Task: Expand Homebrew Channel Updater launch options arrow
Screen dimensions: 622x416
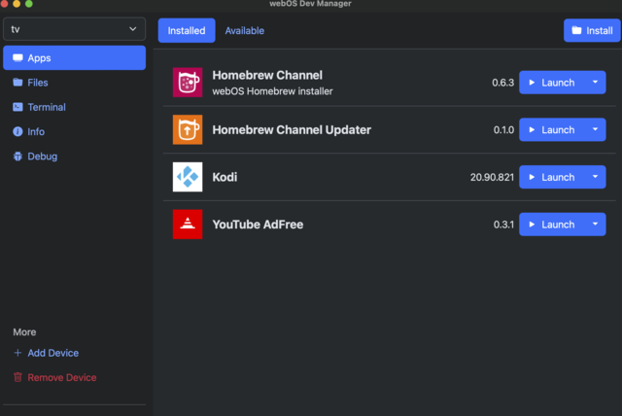Action: coord(595,129)
